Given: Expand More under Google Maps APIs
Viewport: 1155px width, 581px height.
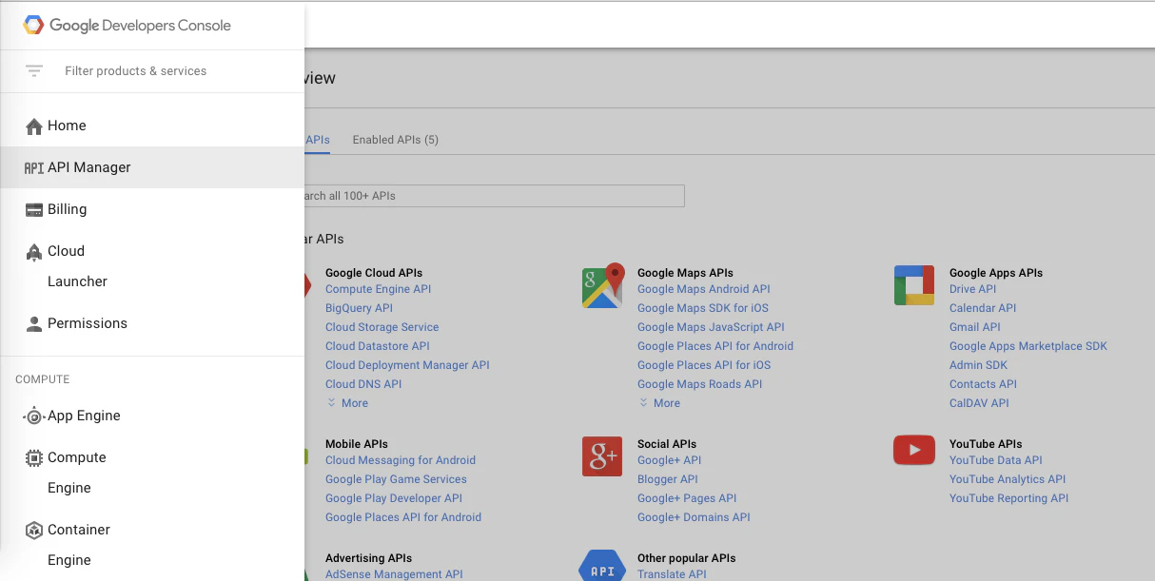Looking at the screenshot, I should (659, 403).
